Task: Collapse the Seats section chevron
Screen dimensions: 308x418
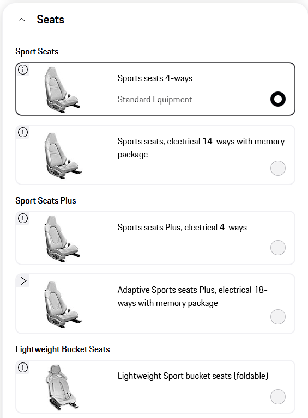Action: point(22,20)
